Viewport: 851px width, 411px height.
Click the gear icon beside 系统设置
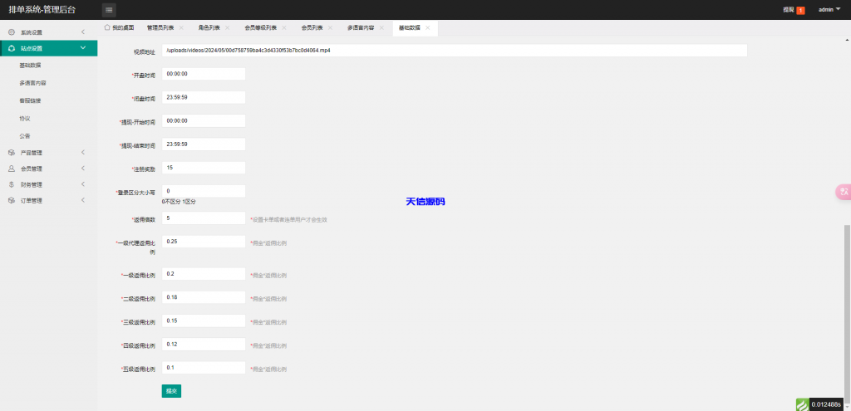coord(12,32)
